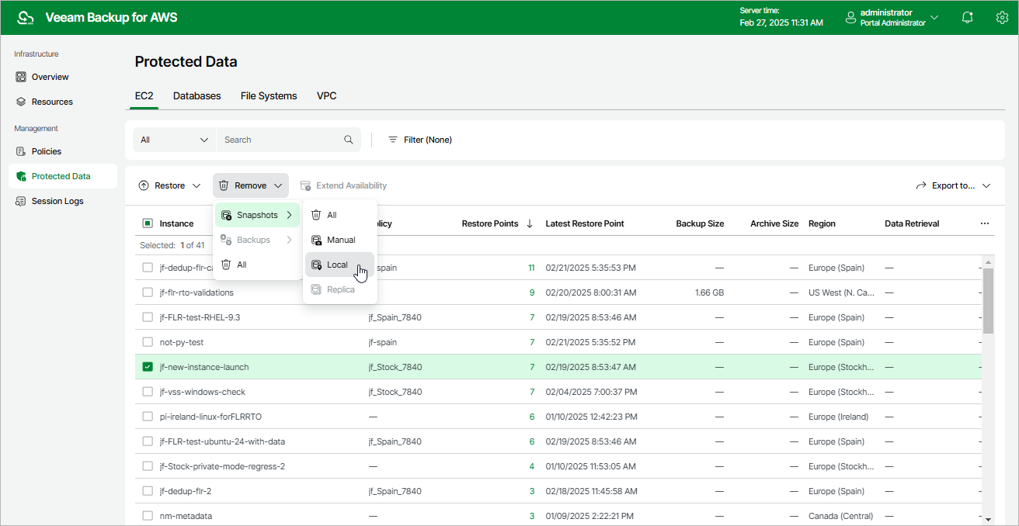
Task: Check the not-py-test instance checkbox
Action: click(x=148, y=342)
